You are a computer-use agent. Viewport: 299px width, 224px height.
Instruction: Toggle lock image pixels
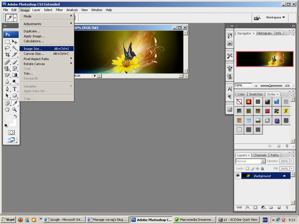(253, 169)
